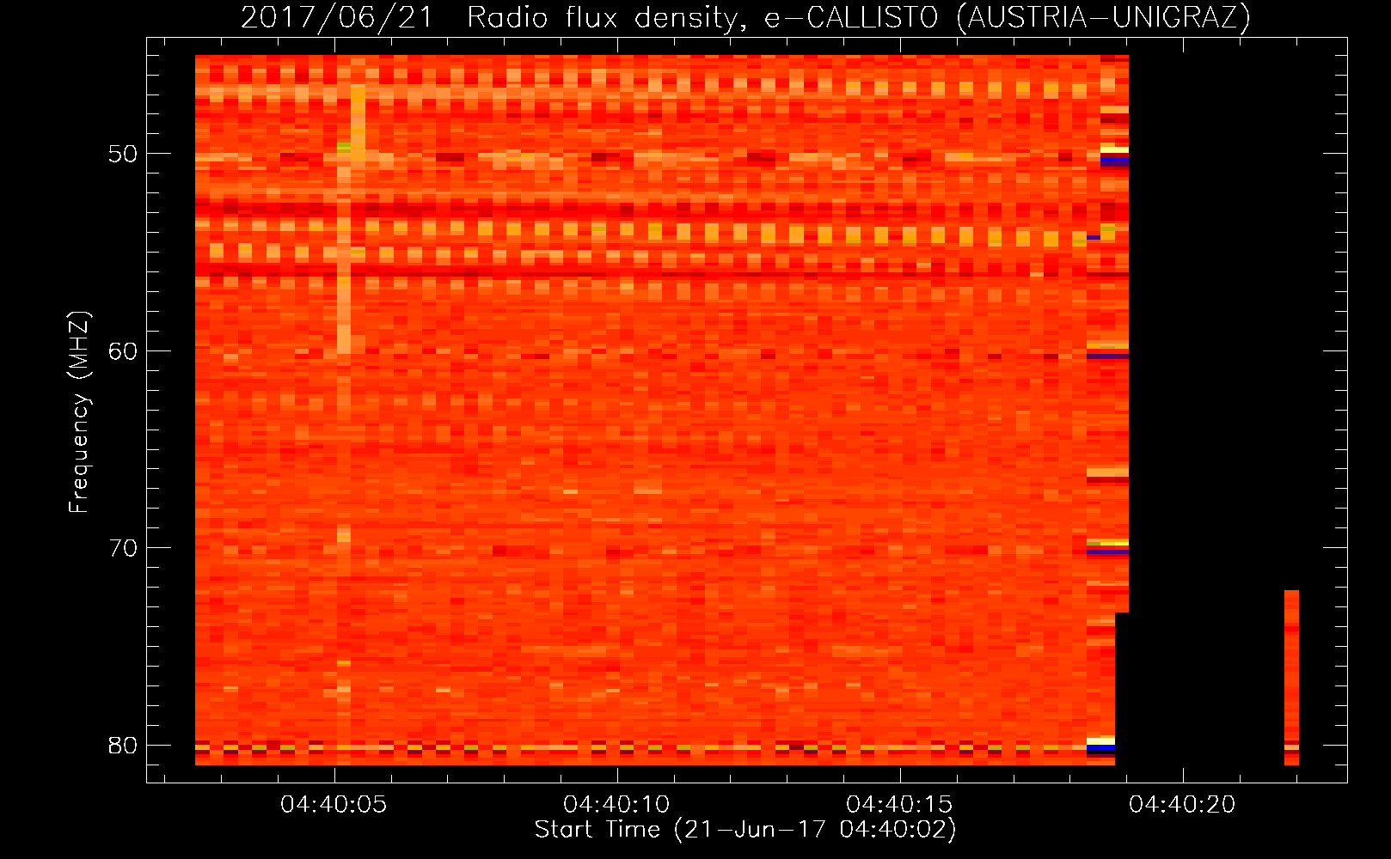
Task: Click the 04:40:15 time tick label
Action: click(x=899, y=805)
